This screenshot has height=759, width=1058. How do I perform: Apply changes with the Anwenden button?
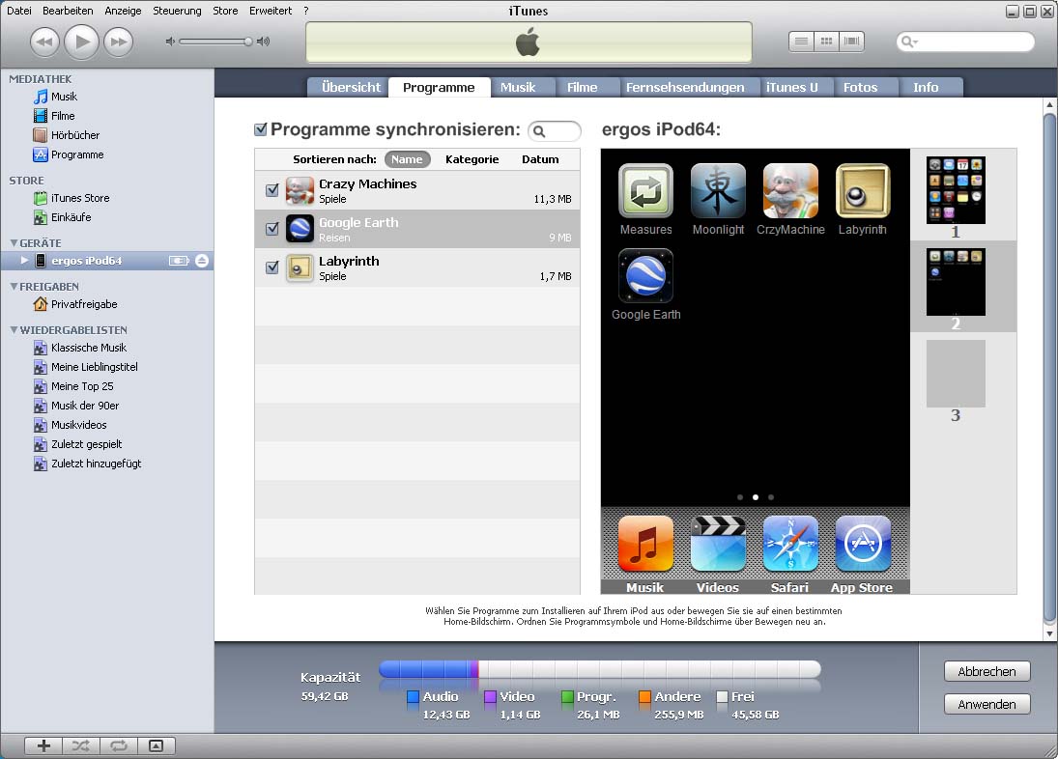(x=987, y=704)
